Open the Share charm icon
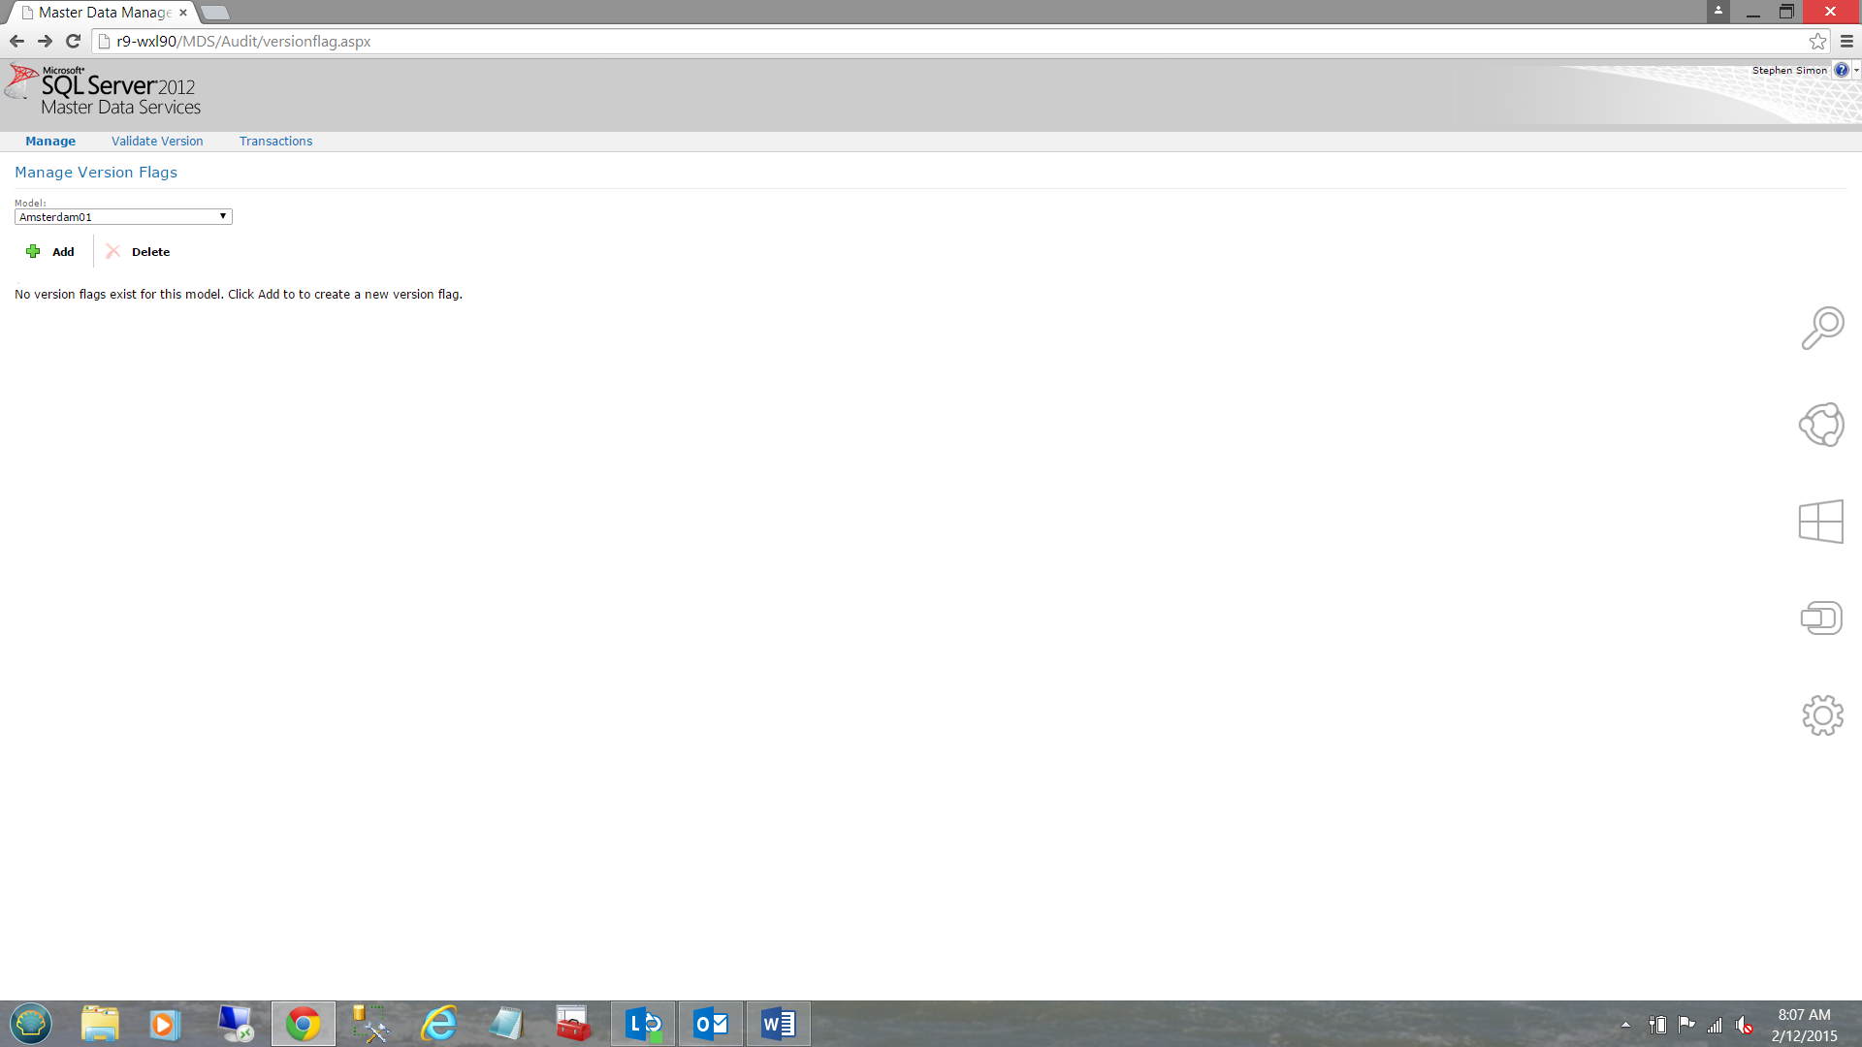The width and height of the screenshot is (1862, 1047). pos(1821,425)
